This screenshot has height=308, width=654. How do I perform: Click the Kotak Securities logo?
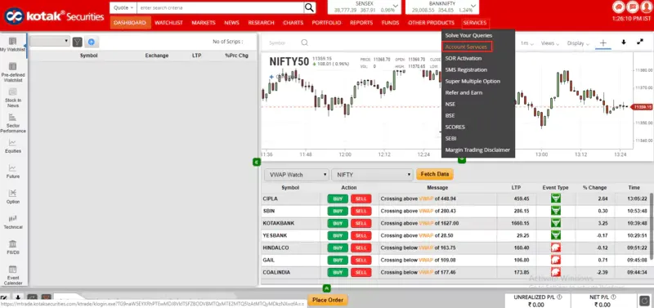(53, 16)
